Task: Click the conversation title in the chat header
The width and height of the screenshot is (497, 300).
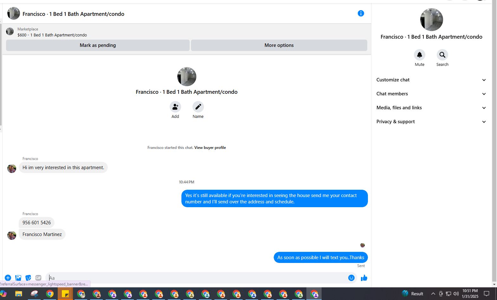Action: click(x=73, y=14)
